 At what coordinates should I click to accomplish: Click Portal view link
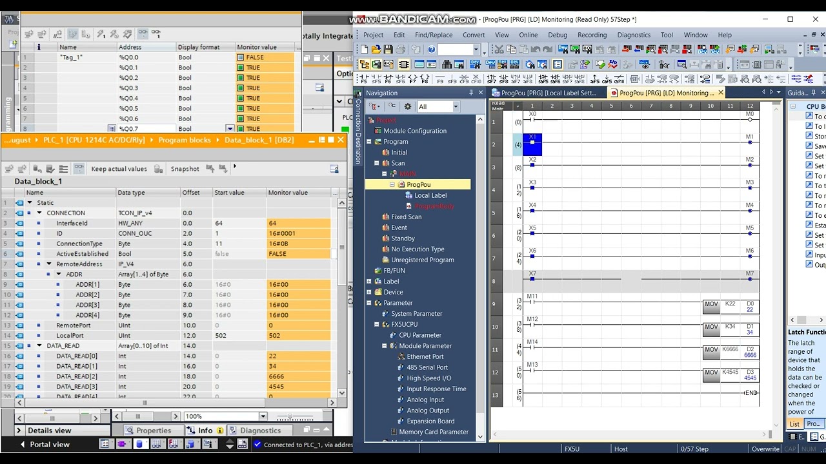pyautogui.click(x=49, y=444)
